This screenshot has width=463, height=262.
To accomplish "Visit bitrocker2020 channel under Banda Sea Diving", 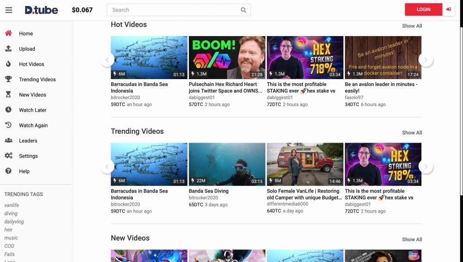I will click(x=203, y=198).
